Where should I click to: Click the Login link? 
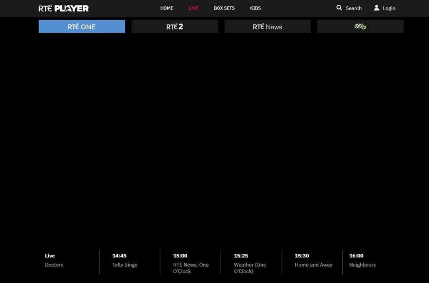389,8
